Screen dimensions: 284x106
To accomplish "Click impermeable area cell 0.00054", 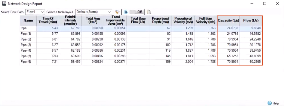I will coord(115,28).
